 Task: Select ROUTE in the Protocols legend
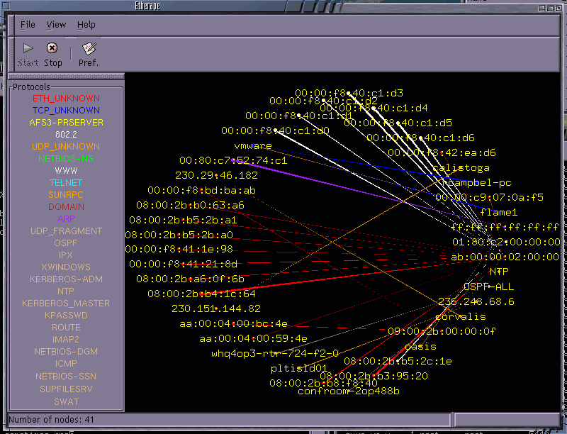[x=66, y=328]
